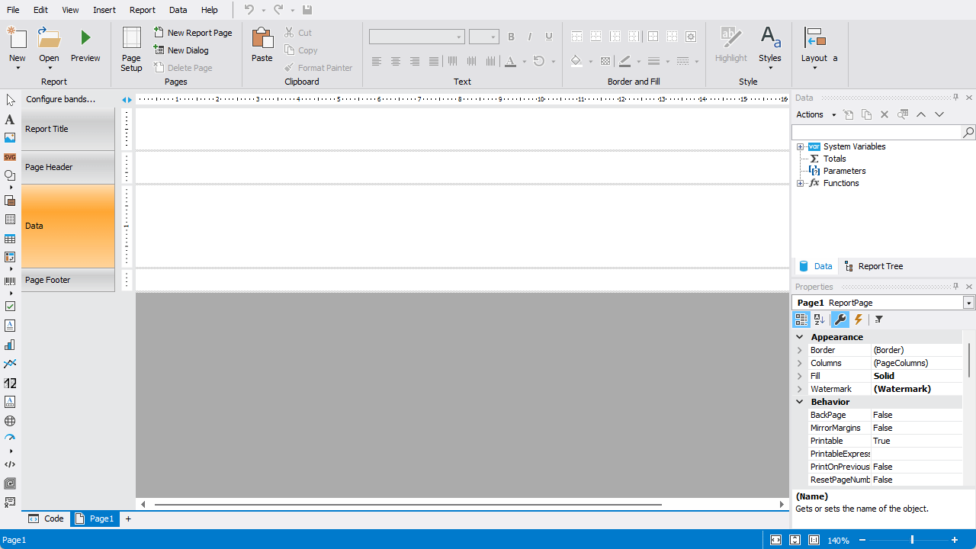The width and height of the screenshot is (976, 549).
Task: Expand Functions tree node
Action: (x=800, y=183)
